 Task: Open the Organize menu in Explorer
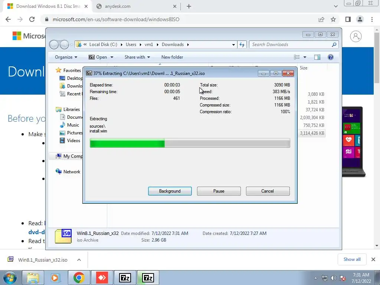click(x=66, y=57)
